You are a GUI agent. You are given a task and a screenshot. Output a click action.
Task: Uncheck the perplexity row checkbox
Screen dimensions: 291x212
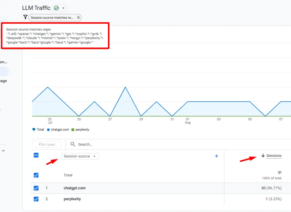click(36, 199)
